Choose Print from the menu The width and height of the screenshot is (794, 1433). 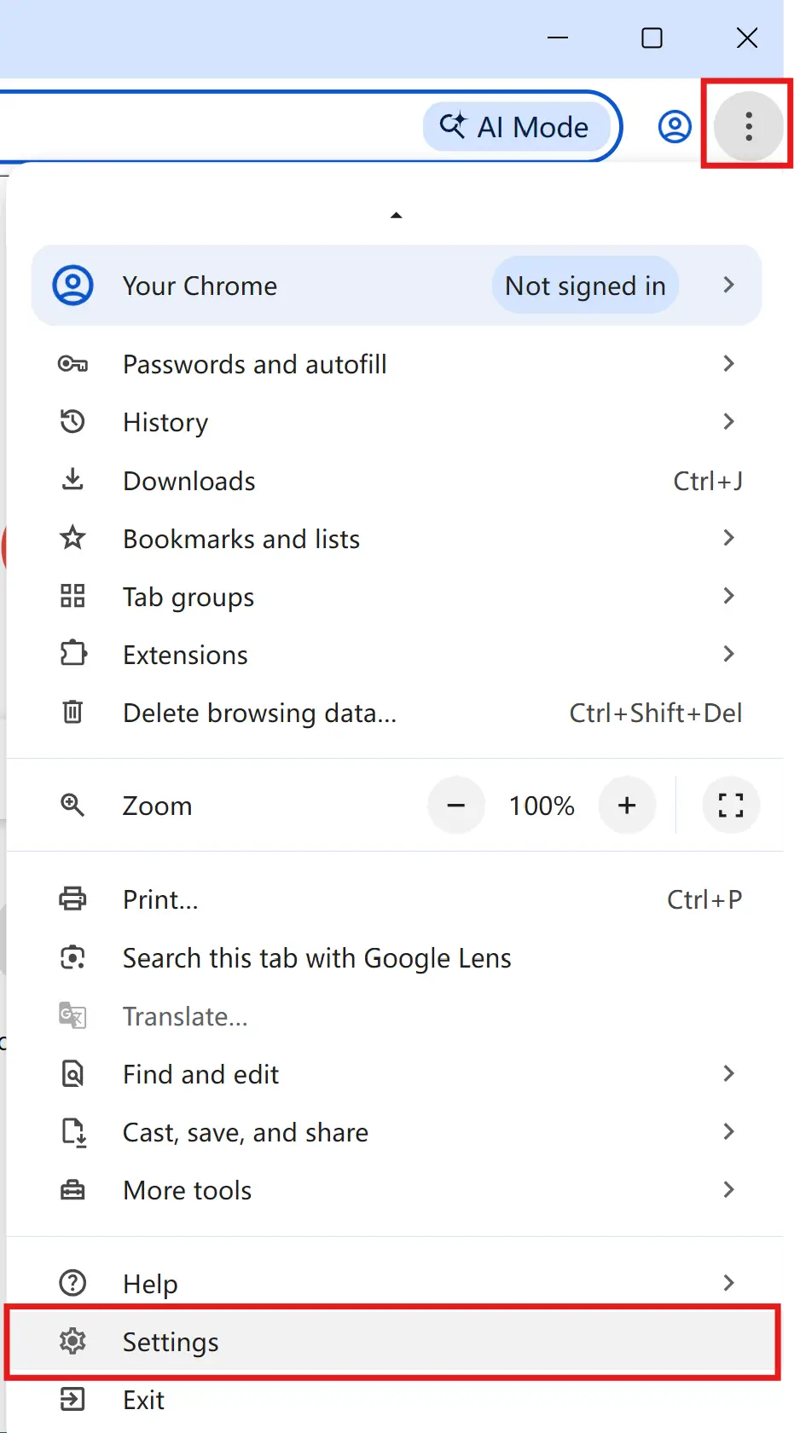pyautogui.click(x=396, y=899)
